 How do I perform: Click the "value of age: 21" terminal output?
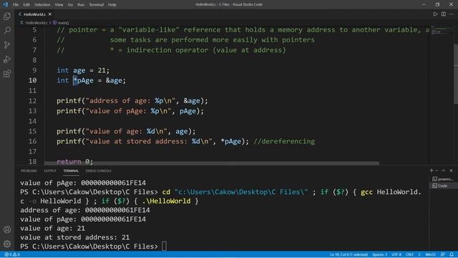pyautogui.click(x=52, y=228)
